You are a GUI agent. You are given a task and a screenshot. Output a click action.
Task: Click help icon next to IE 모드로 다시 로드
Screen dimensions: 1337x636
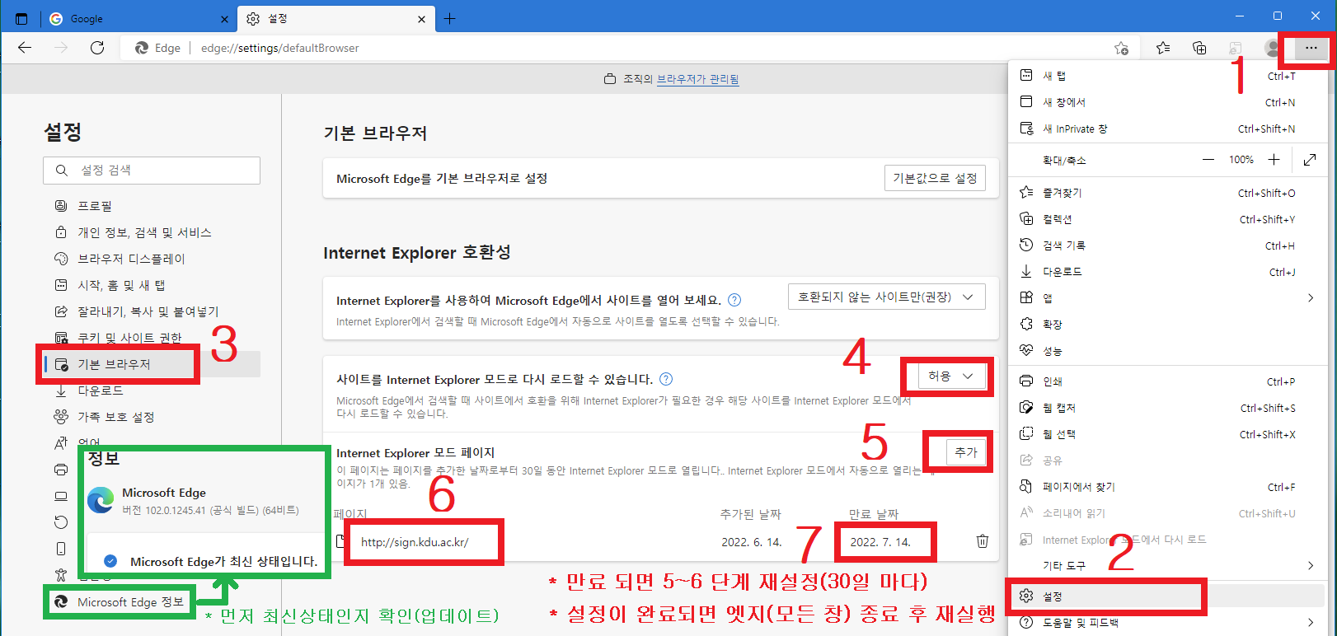tap(666, 379)
